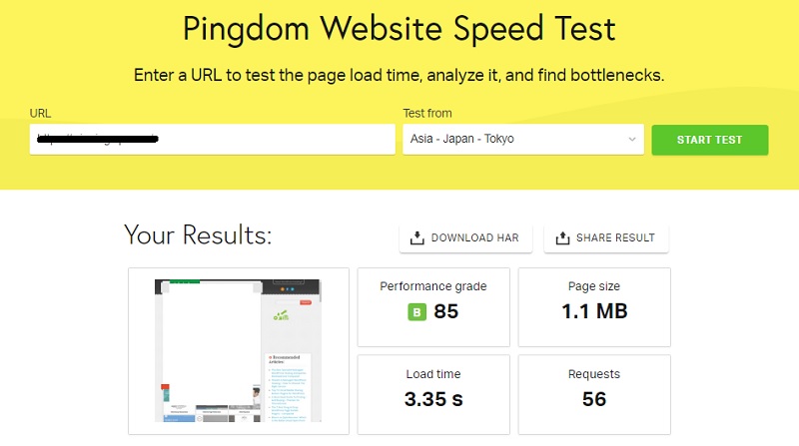Click the Page size 1.1 MB card

[594, 307]
